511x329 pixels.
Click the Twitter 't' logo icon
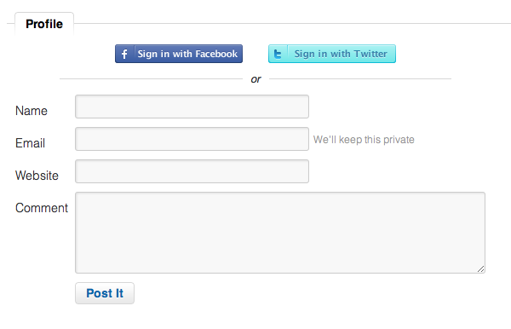pos(278,54)
